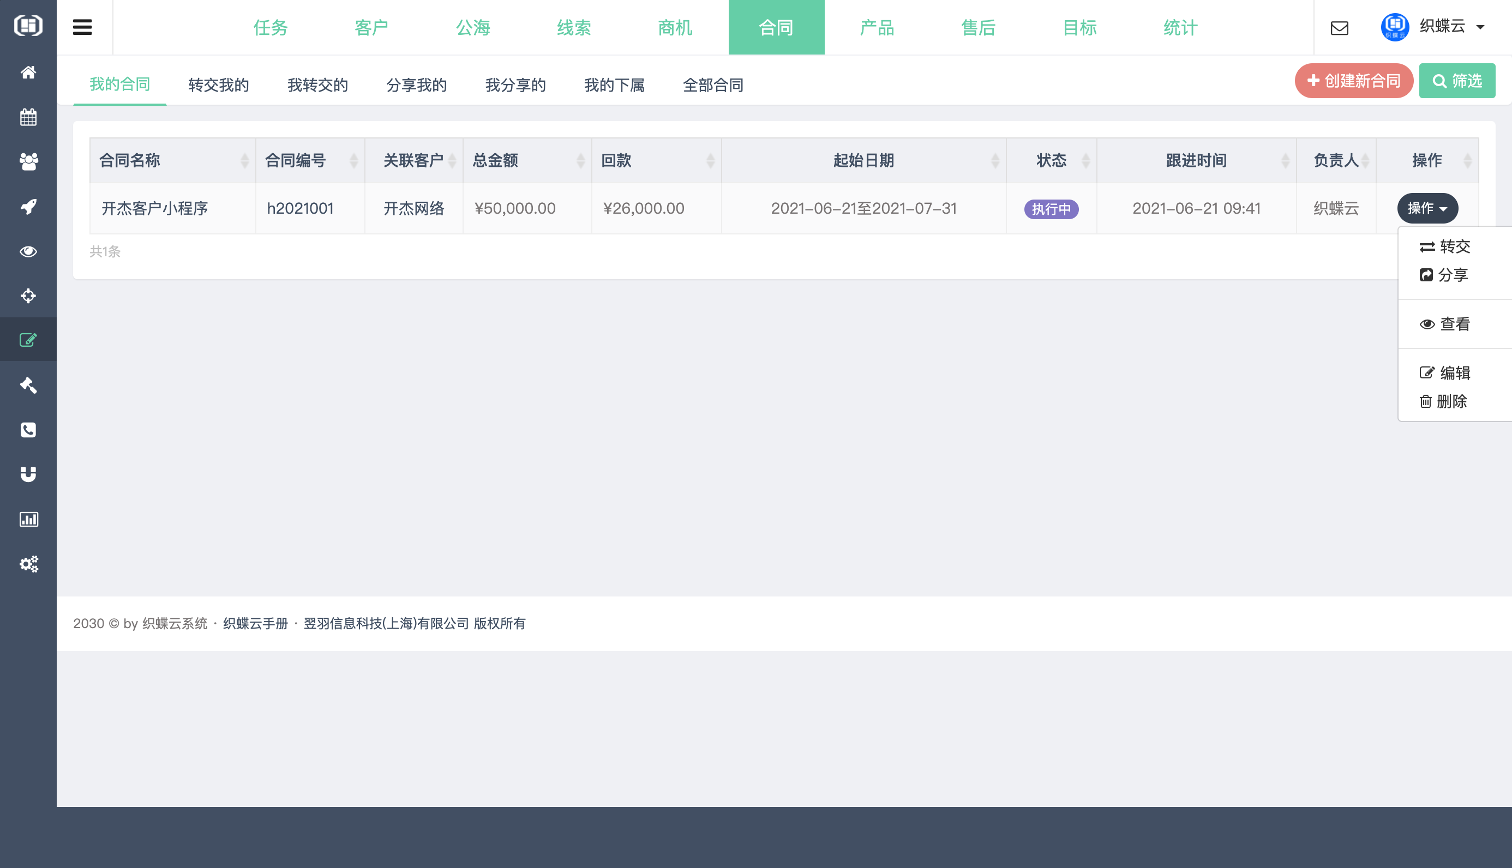The width and height of the screenshot is (1512, 868).
Task: Open the settings gears icon in the sidebar
Action: pos(28,564)
